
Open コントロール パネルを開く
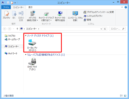coord(75,16)
